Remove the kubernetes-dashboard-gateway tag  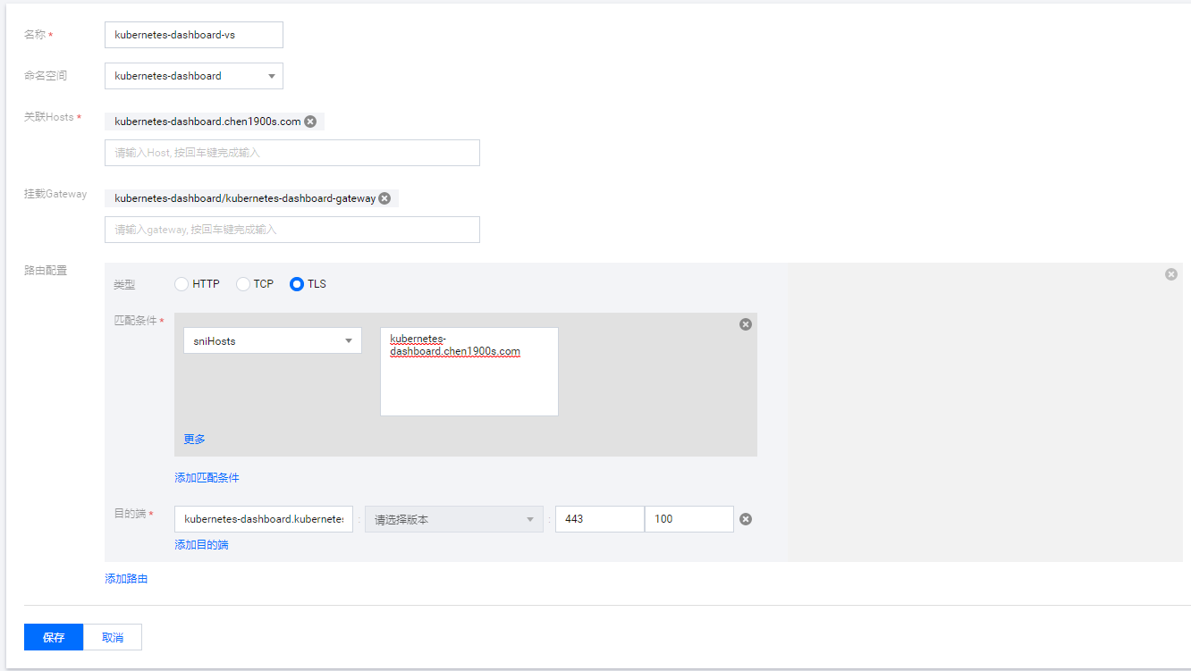384,198
